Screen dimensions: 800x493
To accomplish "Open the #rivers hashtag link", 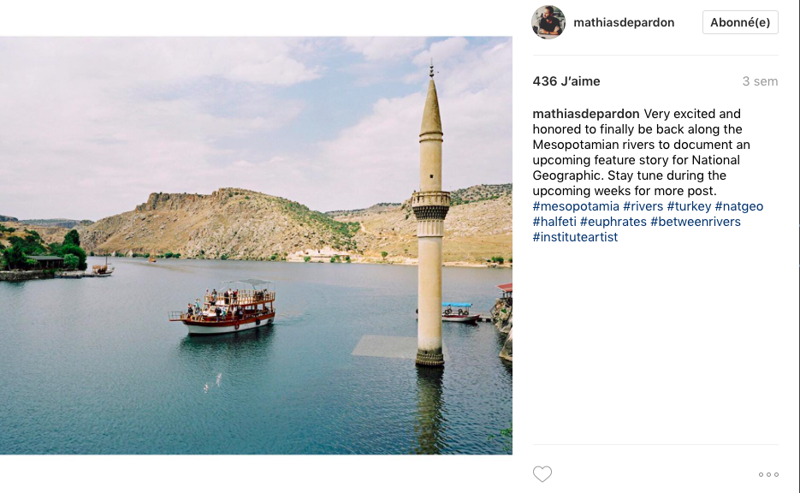I will click(x=643, y=206).
